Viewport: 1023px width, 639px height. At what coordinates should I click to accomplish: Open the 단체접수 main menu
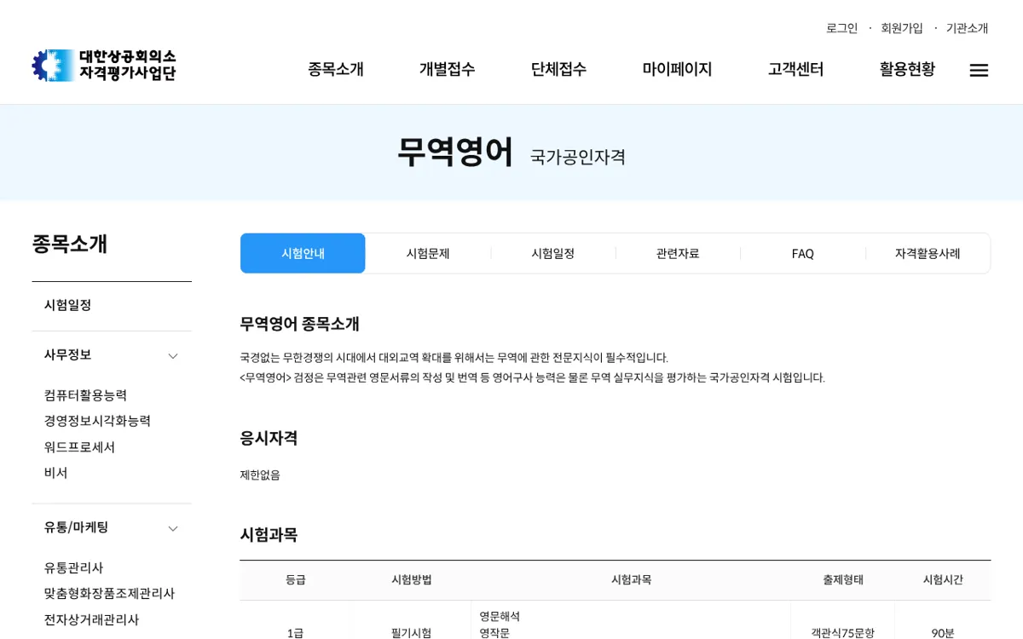point(559,70)
